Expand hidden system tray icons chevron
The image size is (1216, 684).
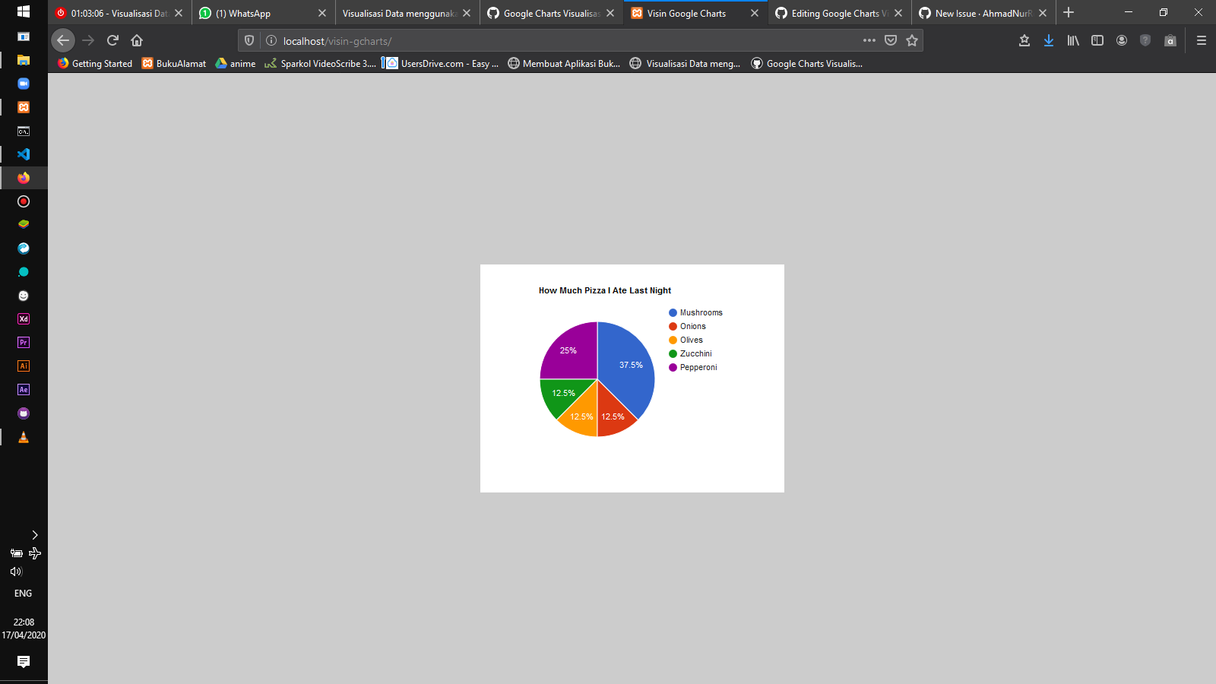coord(34,535)
